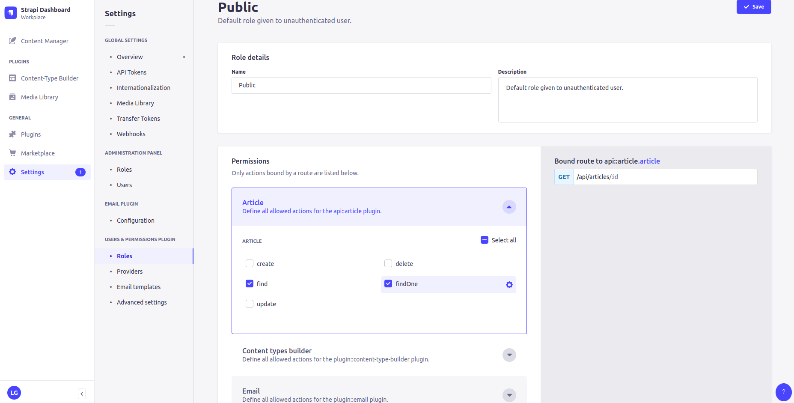Uncheck the find permission
Image resolution: width=794 pixels, height=403 pixels.
[250, 284]
